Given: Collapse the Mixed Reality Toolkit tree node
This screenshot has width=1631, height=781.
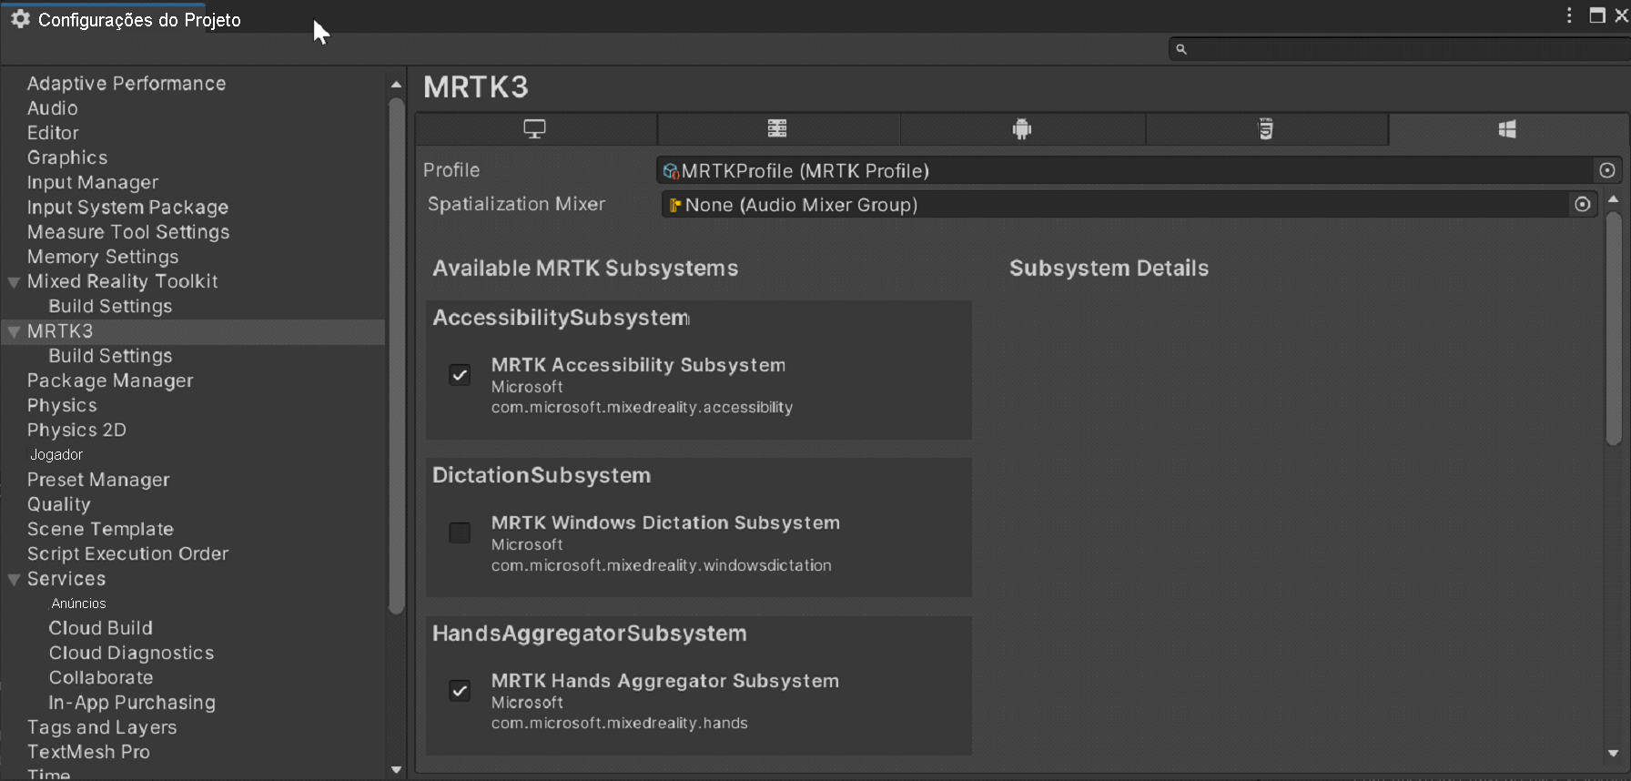Looking at the screenshot, I should point(14,282).
